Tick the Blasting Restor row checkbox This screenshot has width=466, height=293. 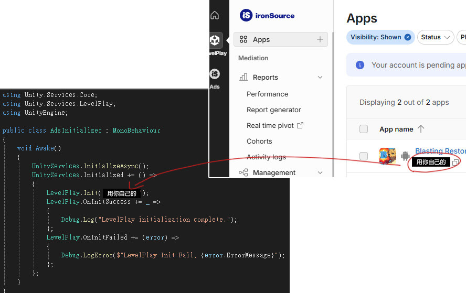coord(364,156)
